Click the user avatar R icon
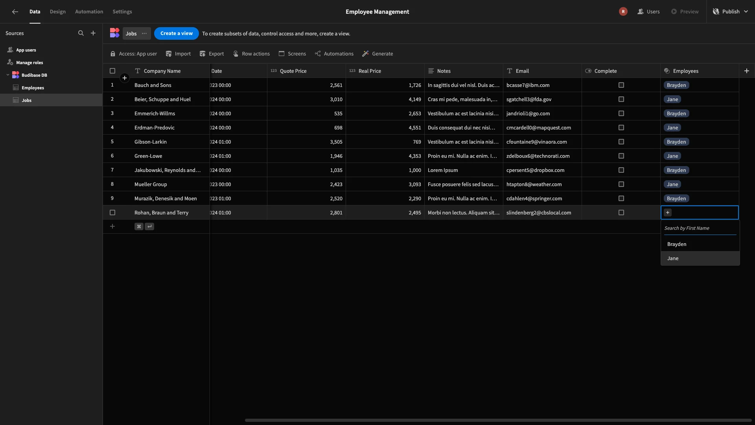The height and width of the screenshot is (425, 755). coord(623,12)
